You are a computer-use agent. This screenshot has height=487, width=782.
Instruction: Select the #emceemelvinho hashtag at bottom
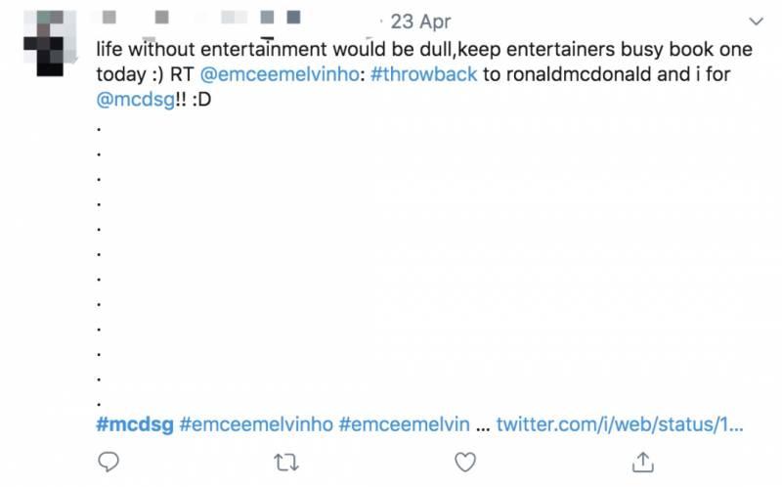[x=256, y=425]
